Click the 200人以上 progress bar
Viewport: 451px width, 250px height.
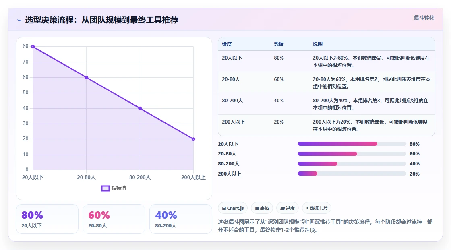[352, 174]
